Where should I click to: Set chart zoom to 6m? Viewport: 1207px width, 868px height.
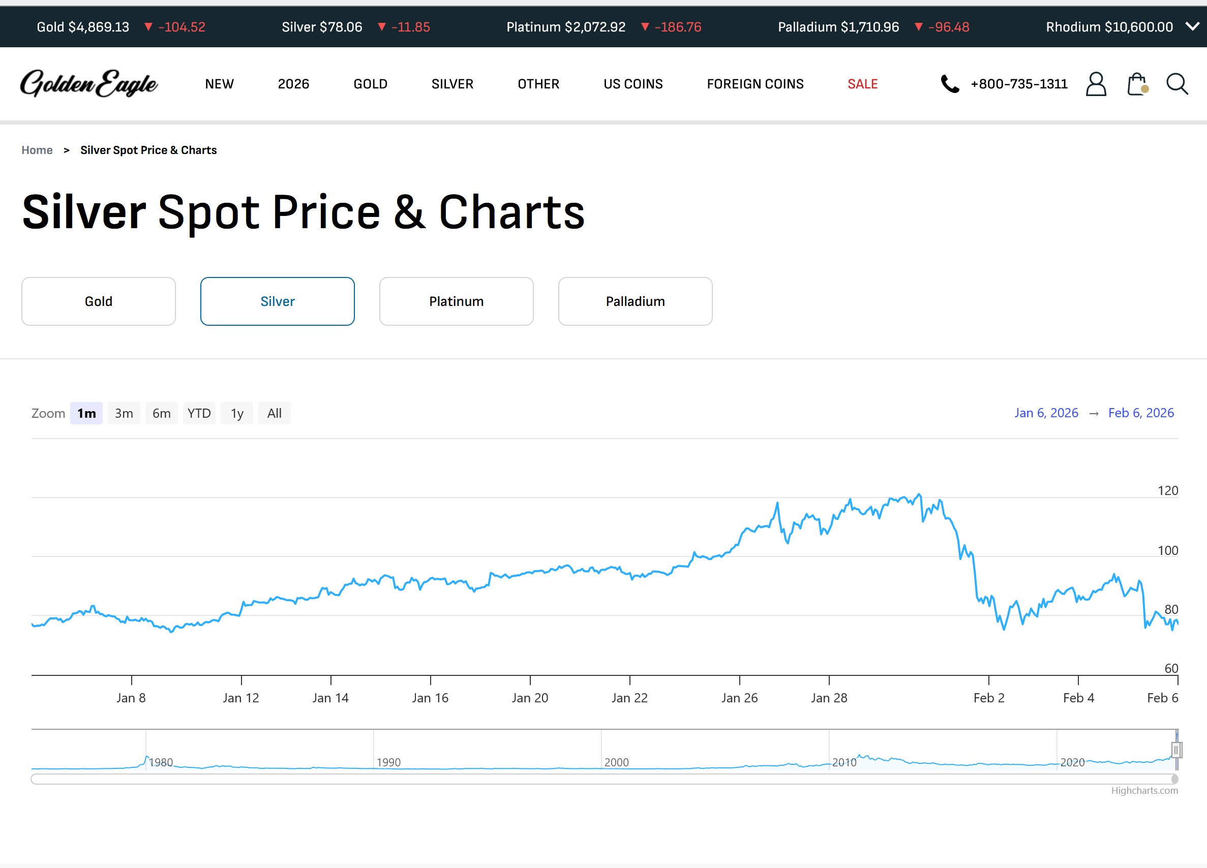pos(161,413)
